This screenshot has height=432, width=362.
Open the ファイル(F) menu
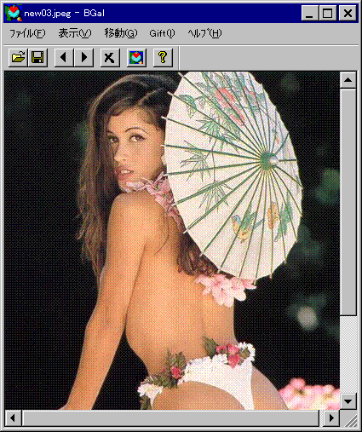[x=27, y=33]
